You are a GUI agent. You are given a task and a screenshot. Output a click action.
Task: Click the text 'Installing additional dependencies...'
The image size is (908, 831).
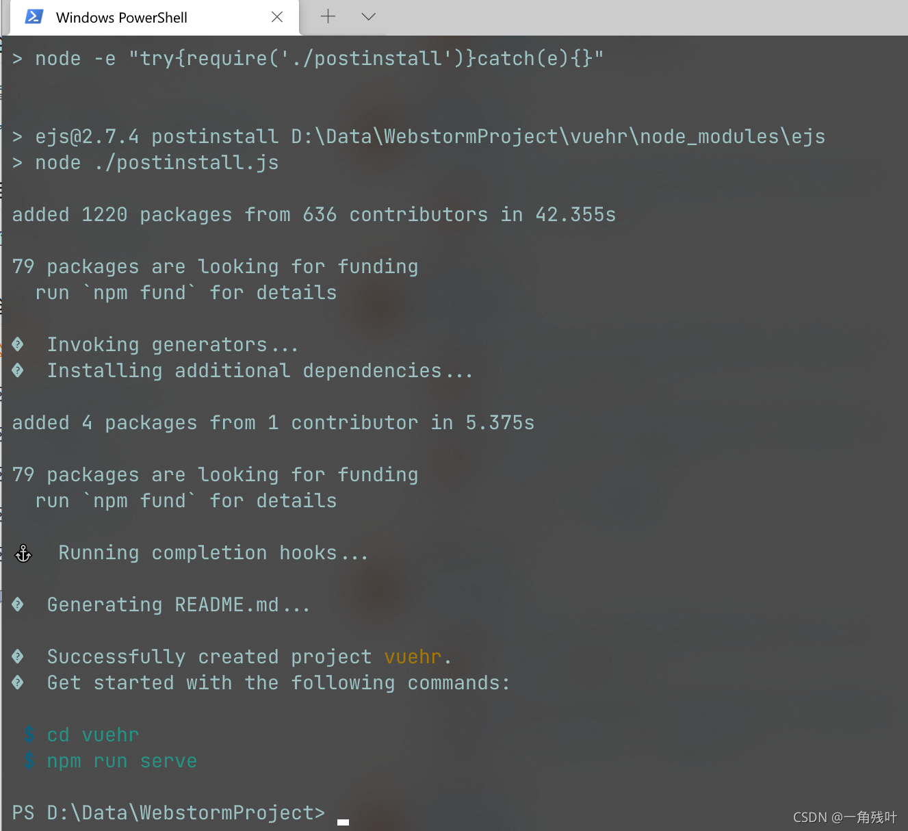coord(260,371)
